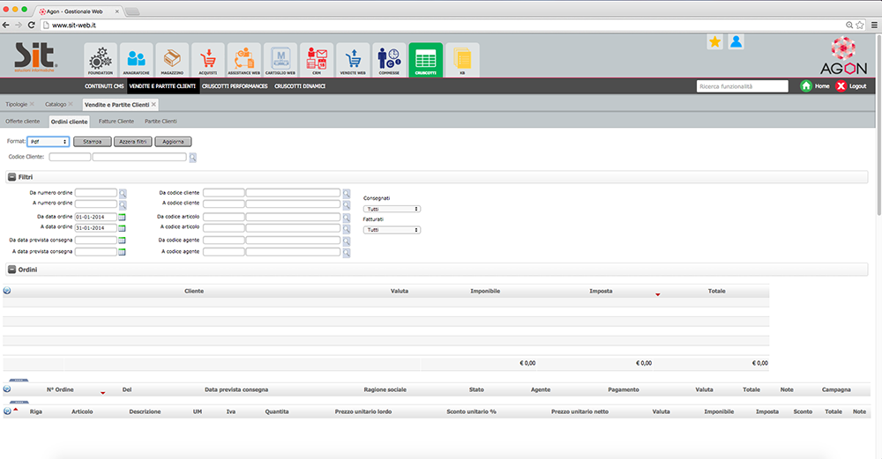Open the Consegnati dropdown
882x459 pixels.
(392, 209)
